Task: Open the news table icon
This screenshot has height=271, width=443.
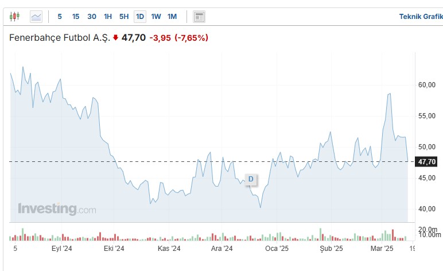Action: coord(199,17)
